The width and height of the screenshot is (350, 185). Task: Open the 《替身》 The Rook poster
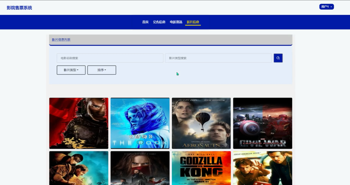coord(140,123)
